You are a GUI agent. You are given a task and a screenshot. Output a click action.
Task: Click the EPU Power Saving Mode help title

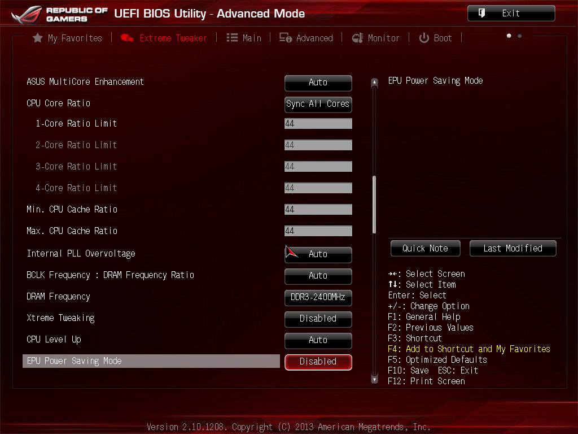tap(435, 80)
